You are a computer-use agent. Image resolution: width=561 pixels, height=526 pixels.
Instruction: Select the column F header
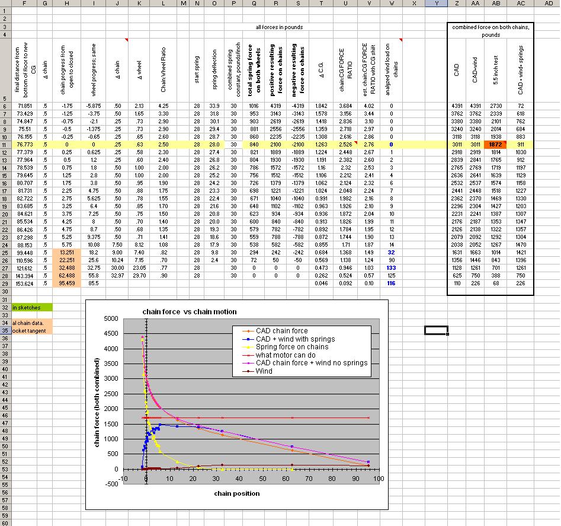coord(24,4)
